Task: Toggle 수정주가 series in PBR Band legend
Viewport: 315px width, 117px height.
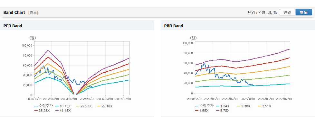Action: 205,106
